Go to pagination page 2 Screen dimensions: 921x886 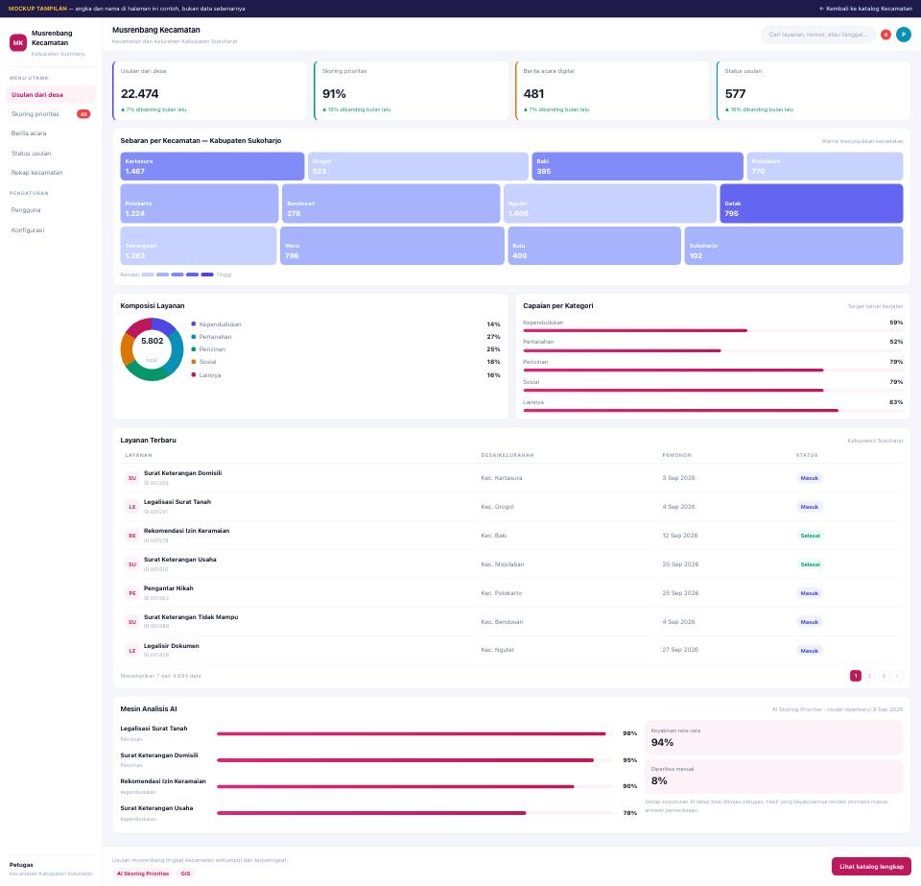869,676
